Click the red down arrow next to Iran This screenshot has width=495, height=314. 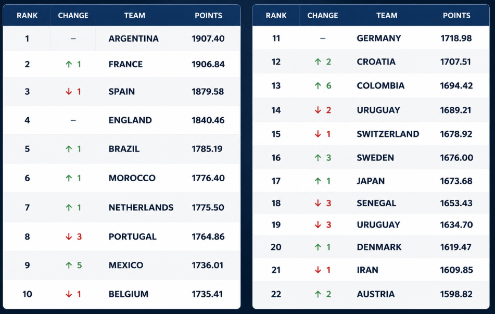coord(318,270)
